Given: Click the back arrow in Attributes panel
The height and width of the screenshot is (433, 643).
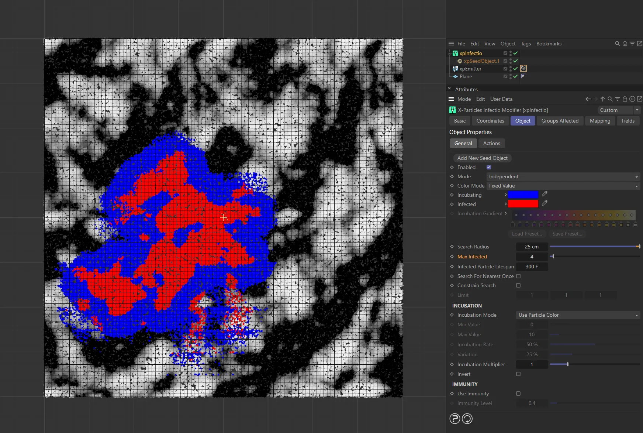Looking at the screenshot, I should click(x=587, y=99).
